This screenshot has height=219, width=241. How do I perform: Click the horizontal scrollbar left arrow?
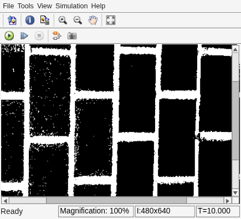[5, 201]
